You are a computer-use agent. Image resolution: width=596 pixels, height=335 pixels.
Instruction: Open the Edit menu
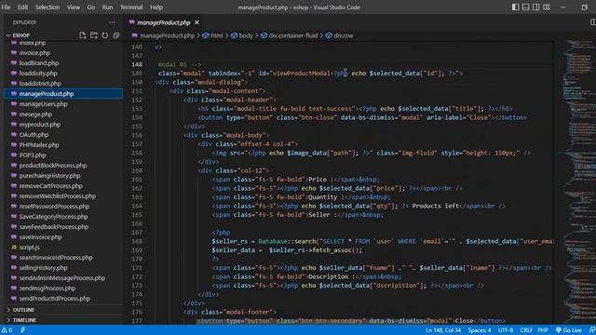(22, 7)
